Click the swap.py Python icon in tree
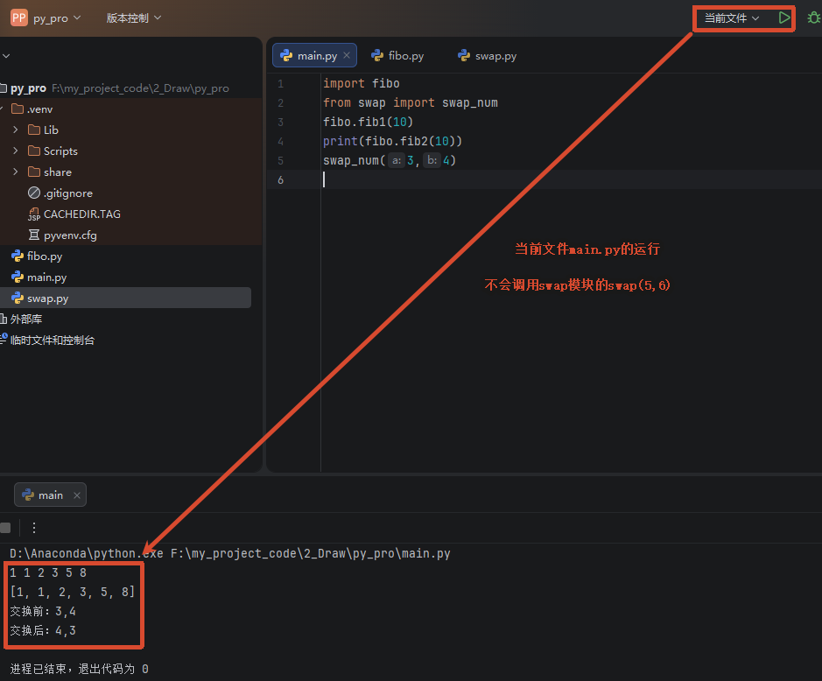The width and height of the screenshot is (822, 681). coord(18,298)
